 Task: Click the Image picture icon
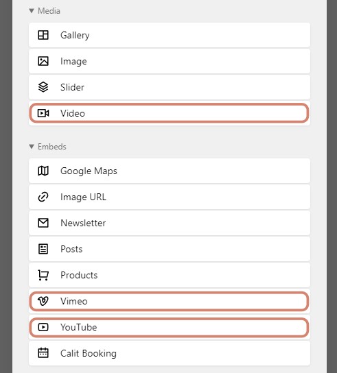point(43,61)
